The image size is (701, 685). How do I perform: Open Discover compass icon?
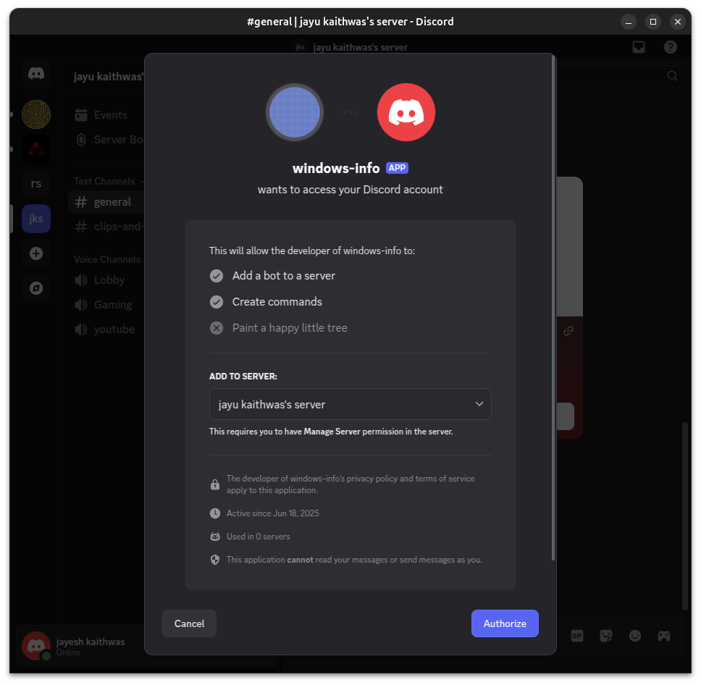36,288
